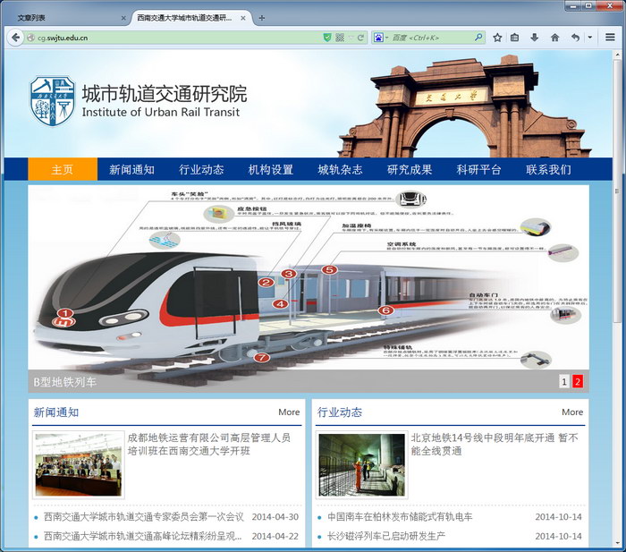The image size is (626, 552).
Task: Click the B型地铁列车 slide caption
Action: [64, 382]
